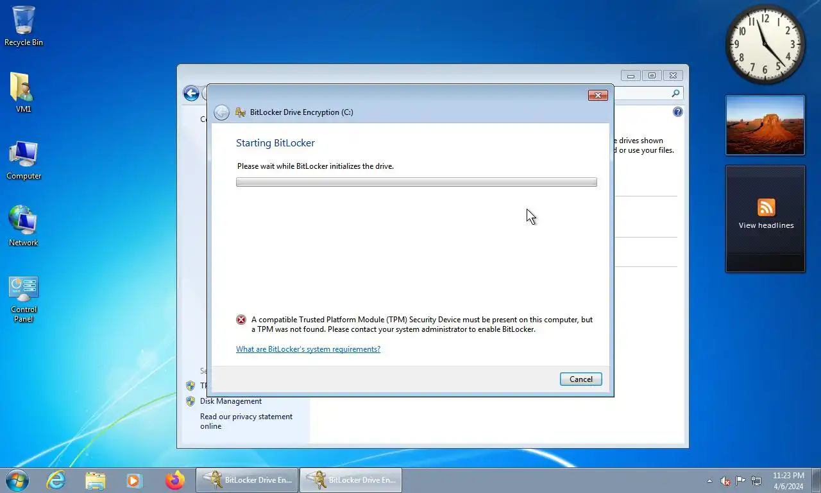The height and width of the screenshot is (493, 821).
Task: Open Windows Explorer from taskbar
Action: coord(96,480)
